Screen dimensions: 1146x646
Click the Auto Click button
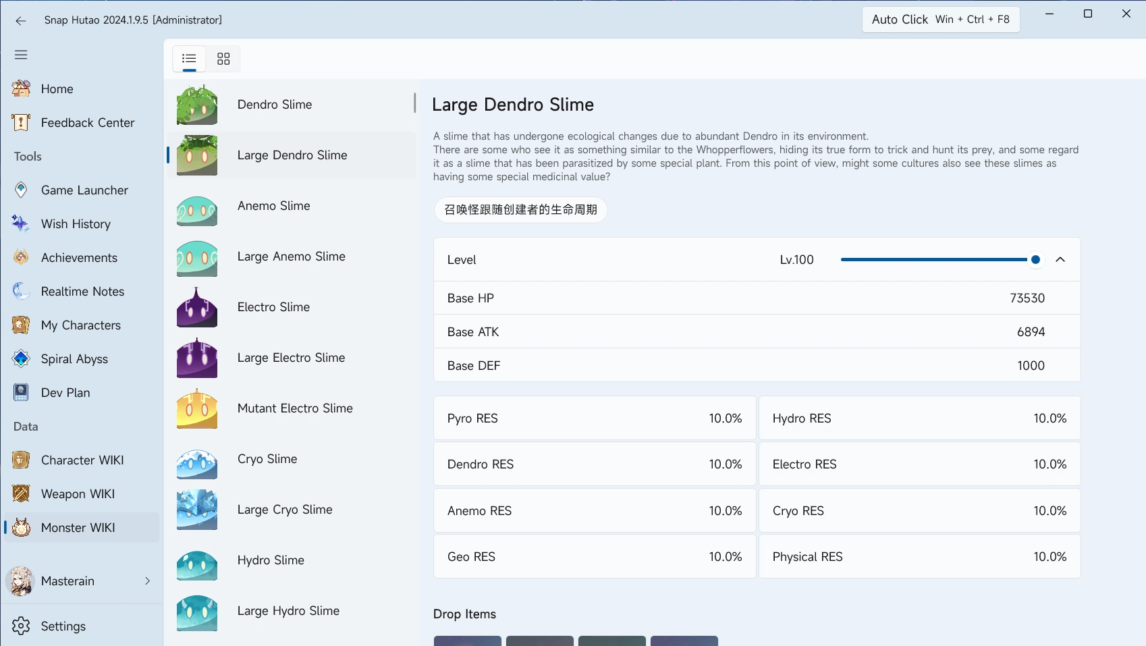click(941, 20)
